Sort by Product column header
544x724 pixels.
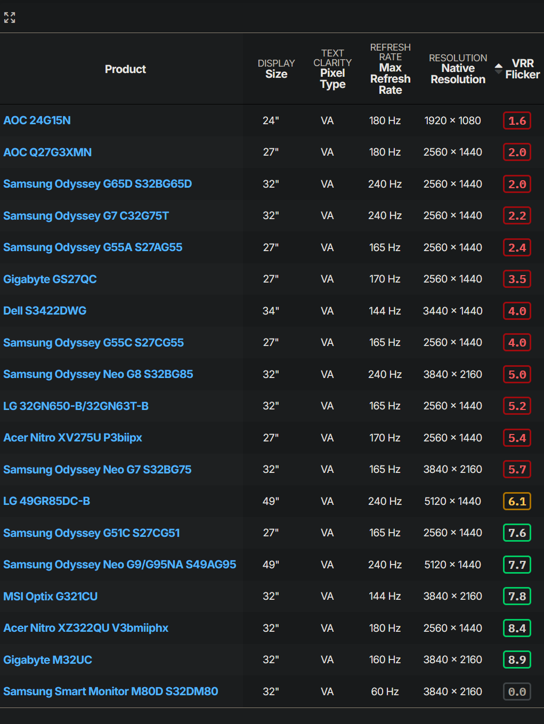coord(125,69)
